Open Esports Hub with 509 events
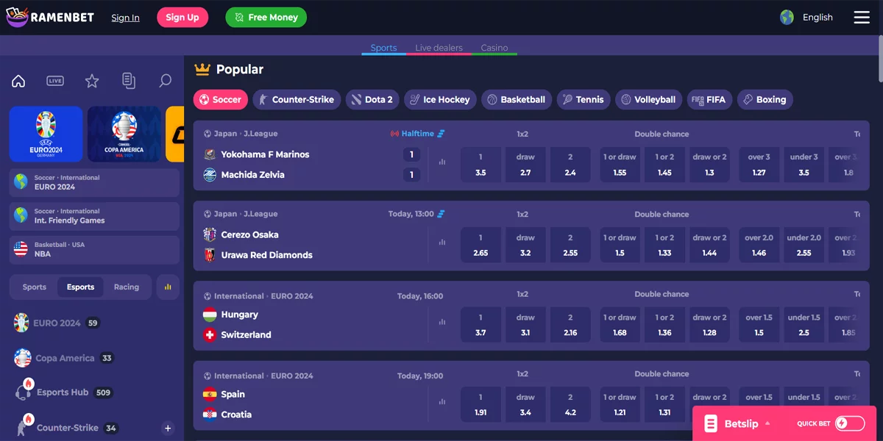The image size is (883, 441). click(63, 392)
